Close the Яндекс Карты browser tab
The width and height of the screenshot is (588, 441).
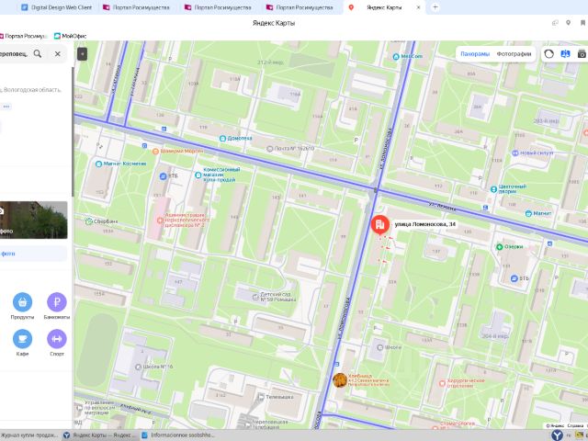click(x=419, y=7)
